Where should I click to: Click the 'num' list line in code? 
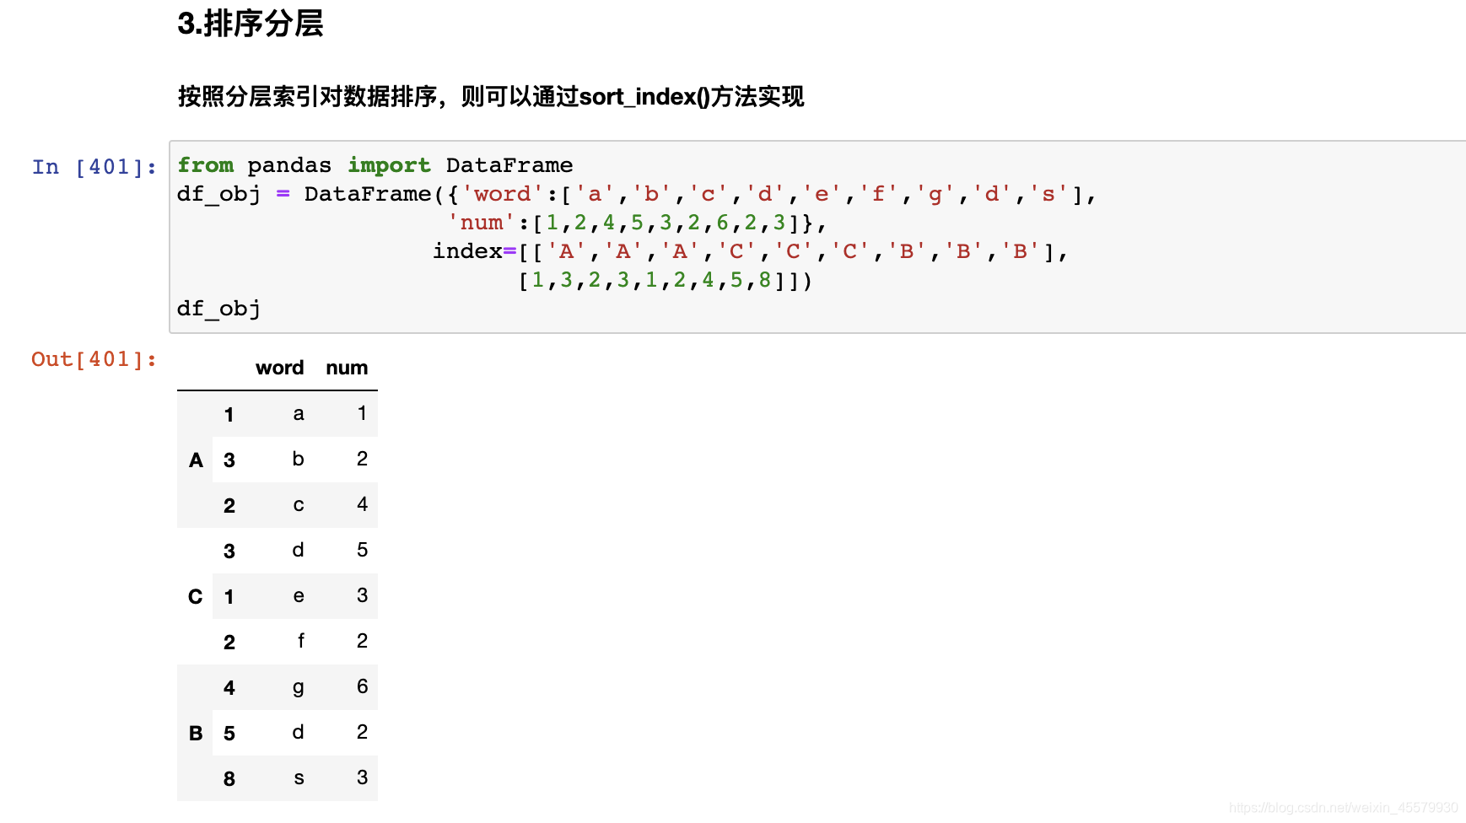click(637, 223)
